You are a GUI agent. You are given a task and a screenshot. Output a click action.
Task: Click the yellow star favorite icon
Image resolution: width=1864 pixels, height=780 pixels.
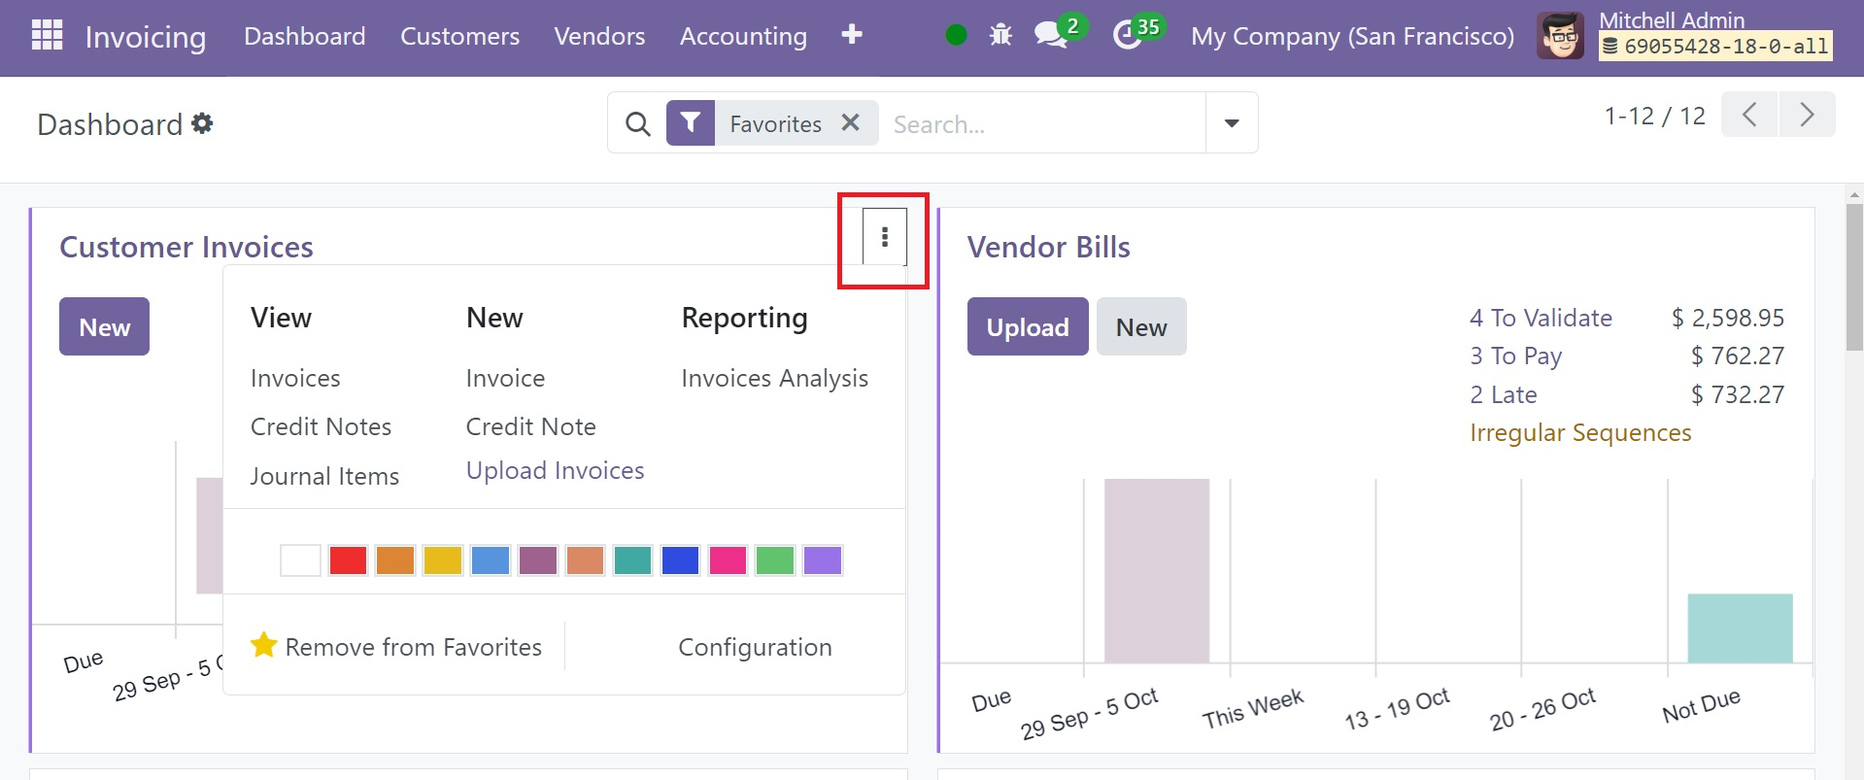(x=264, y=645)
